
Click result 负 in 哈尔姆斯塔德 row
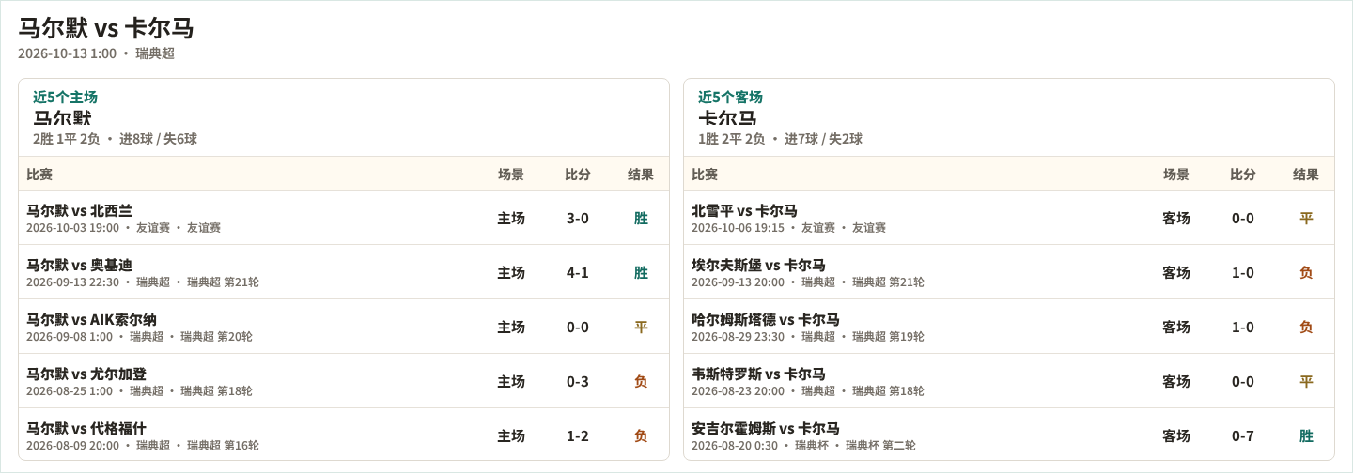pos(1306,327)
